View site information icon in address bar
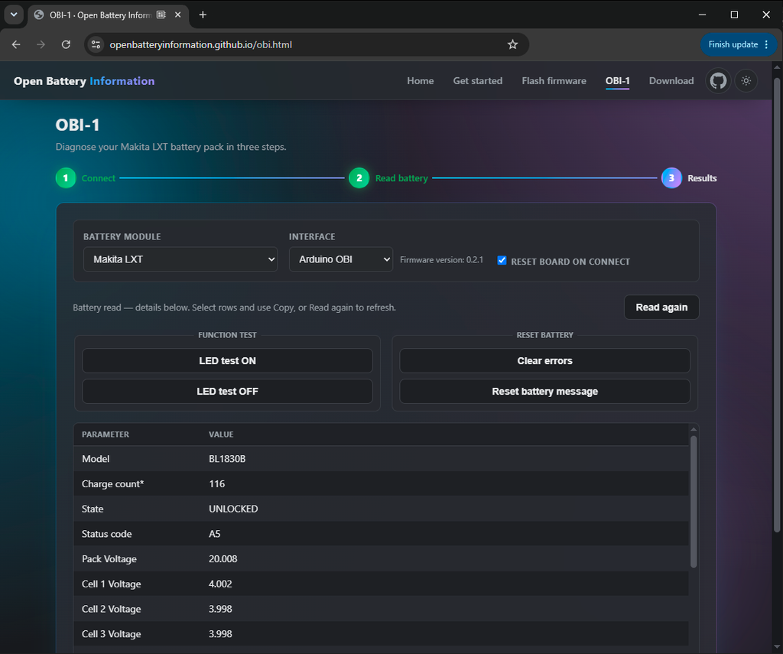 (x=96, y=44)
